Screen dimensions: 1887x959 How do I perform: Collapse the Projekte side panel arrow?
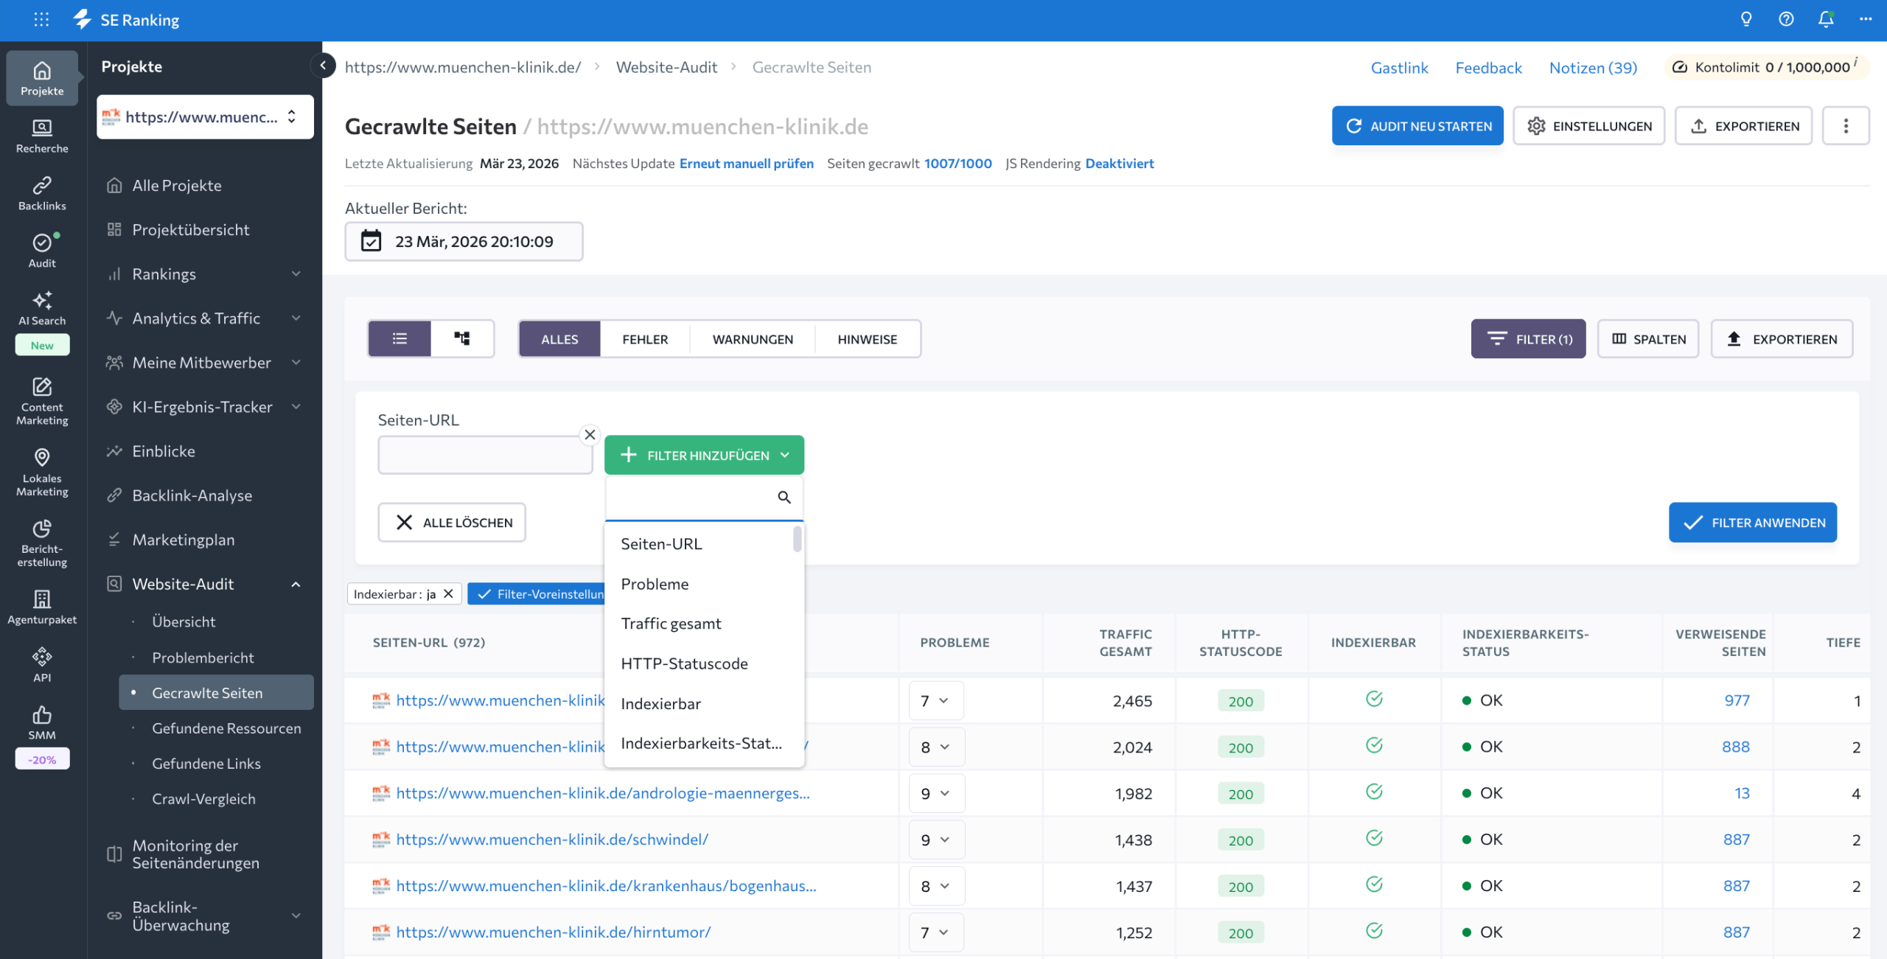323,66
